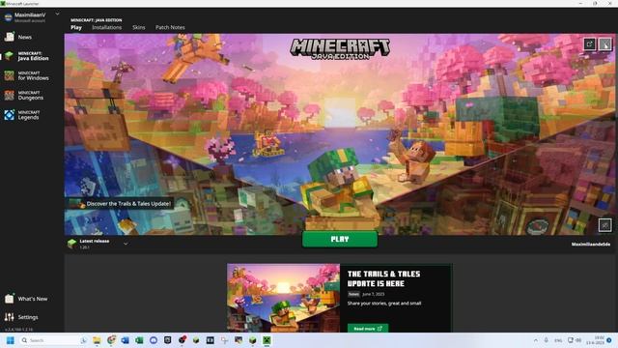618x348 pixels.
Task: Open Chrome from the taskbar
Action: [111, 340]
